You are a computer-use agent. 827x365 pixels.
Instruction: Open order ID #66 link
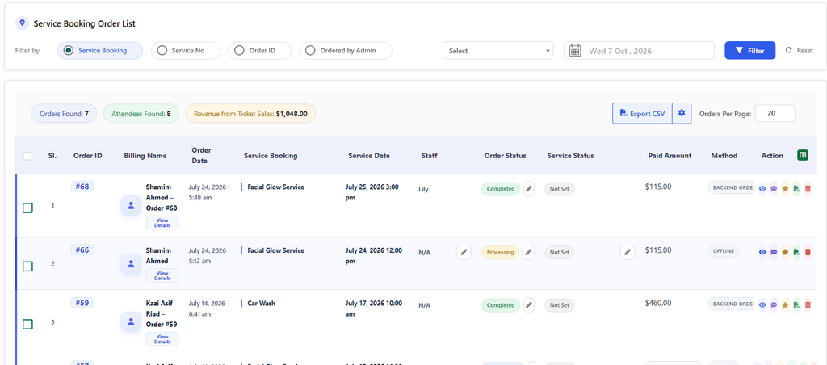click(82, 250)
